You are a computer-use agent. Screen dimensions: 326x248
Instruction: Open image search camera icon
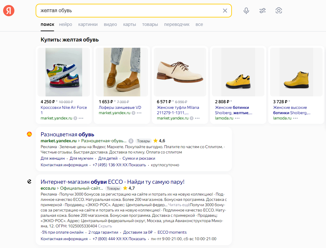pyautogui.click(x=278, y=11)
